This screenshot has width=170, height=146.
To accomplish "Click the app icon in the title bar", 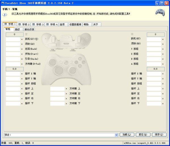I will (3, 3).
